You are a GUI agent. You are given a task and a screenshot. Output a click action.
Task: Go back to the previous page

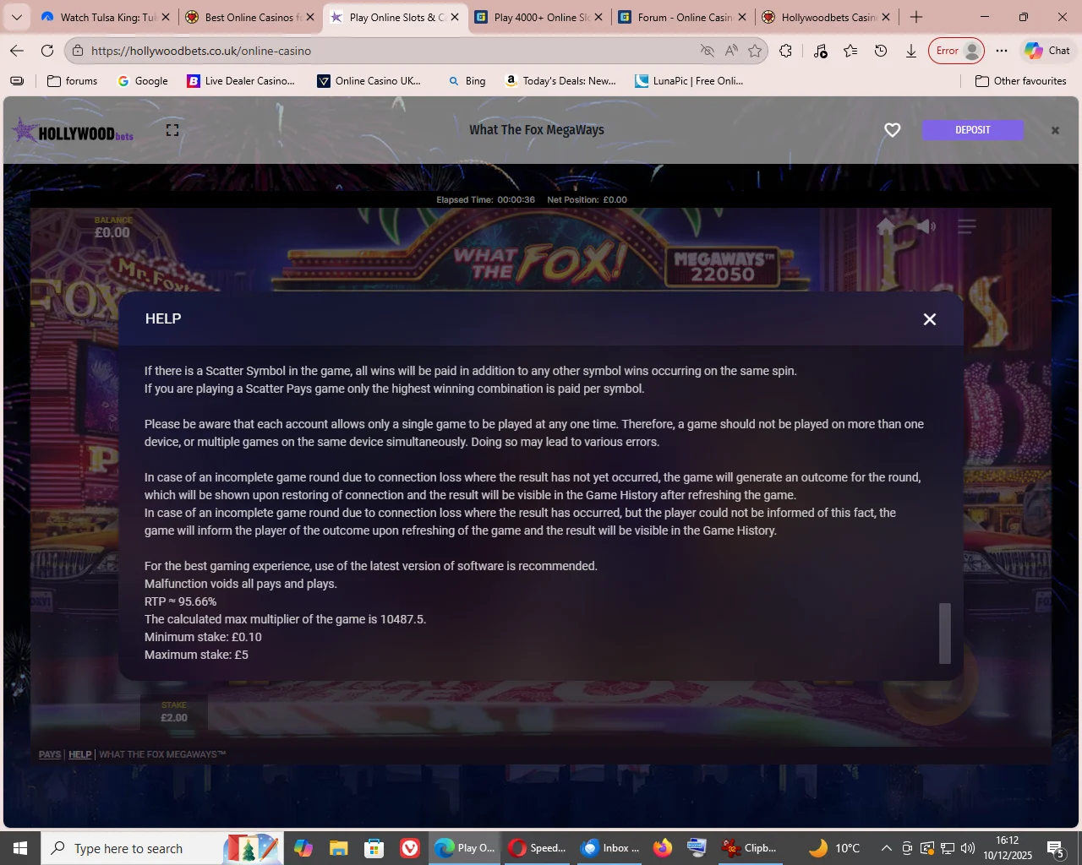click(x=17, y=51)
